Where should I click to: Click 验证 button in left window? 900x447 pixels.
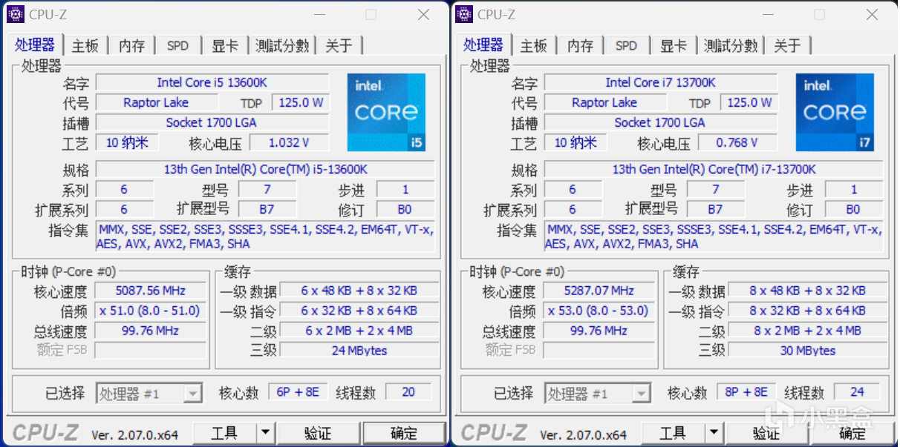(318, 433)
